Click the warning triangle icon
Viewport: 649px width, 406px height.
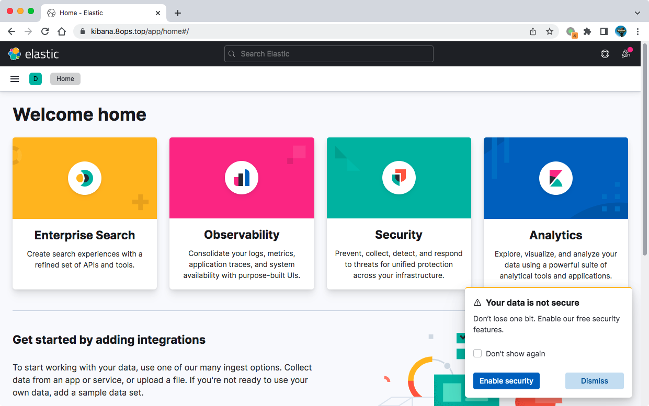477,303
